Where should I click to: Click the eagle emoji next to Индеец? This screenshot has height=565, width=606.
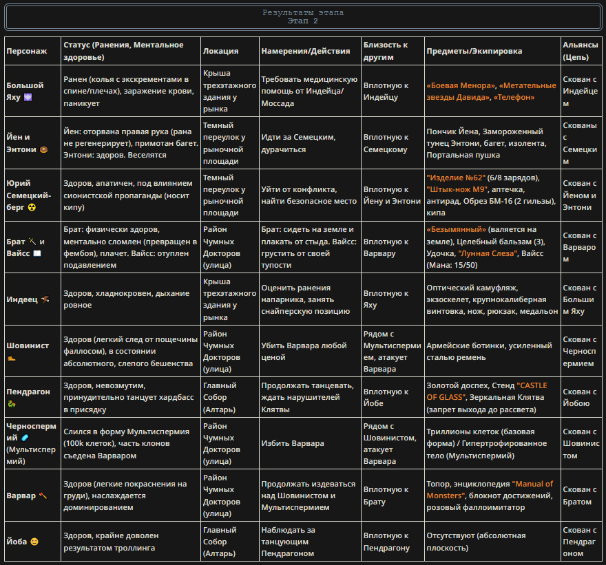(45, 299)
